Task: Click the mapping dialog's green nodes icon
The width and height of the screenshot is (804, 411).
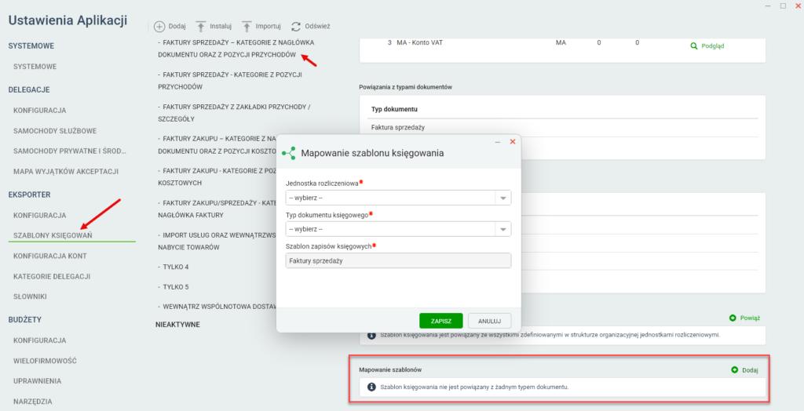Action: (289, 153)
